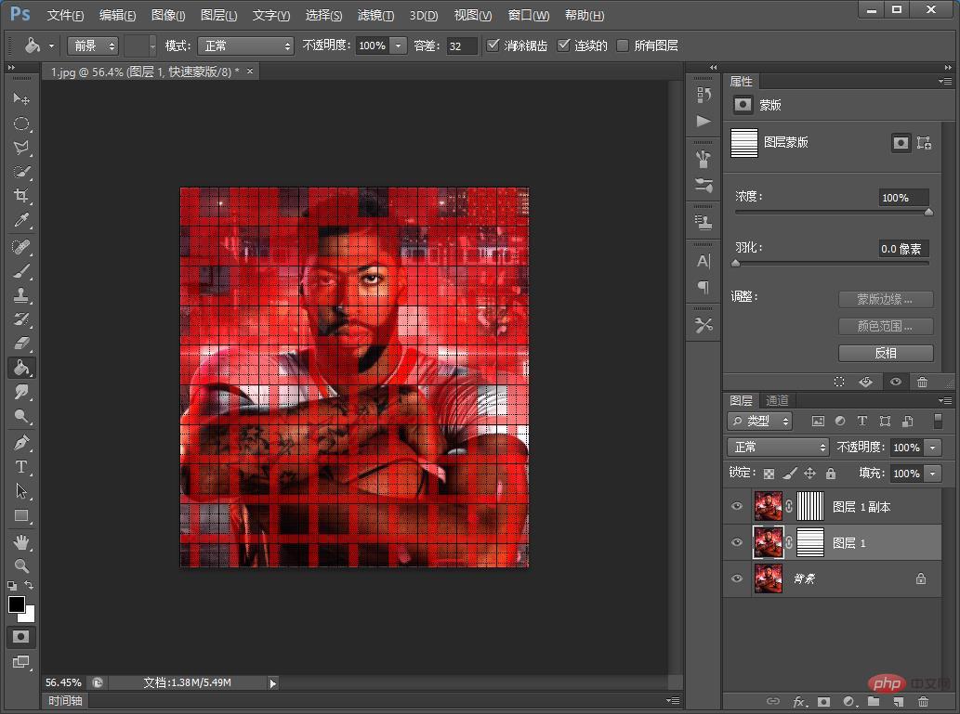
Task: Select the Crop tool
Action: tap(20, 196)
